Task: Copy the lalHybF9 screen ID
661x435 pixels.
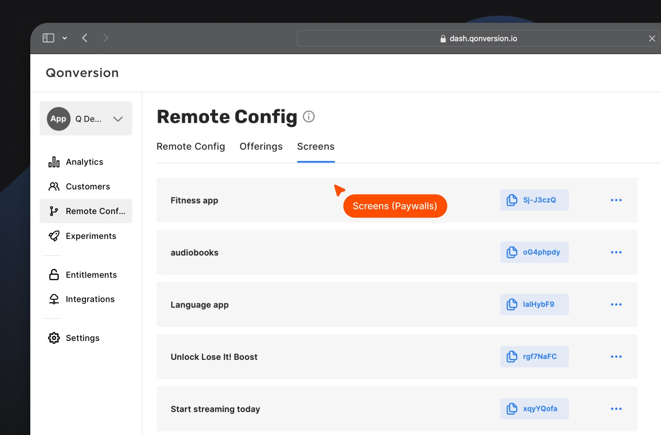Action: click(512, 304)
